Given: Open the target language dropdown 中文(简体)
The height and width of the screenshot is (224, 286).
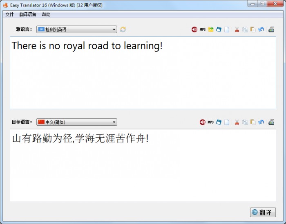Looking at the screenshot, I should pos(77,122).
